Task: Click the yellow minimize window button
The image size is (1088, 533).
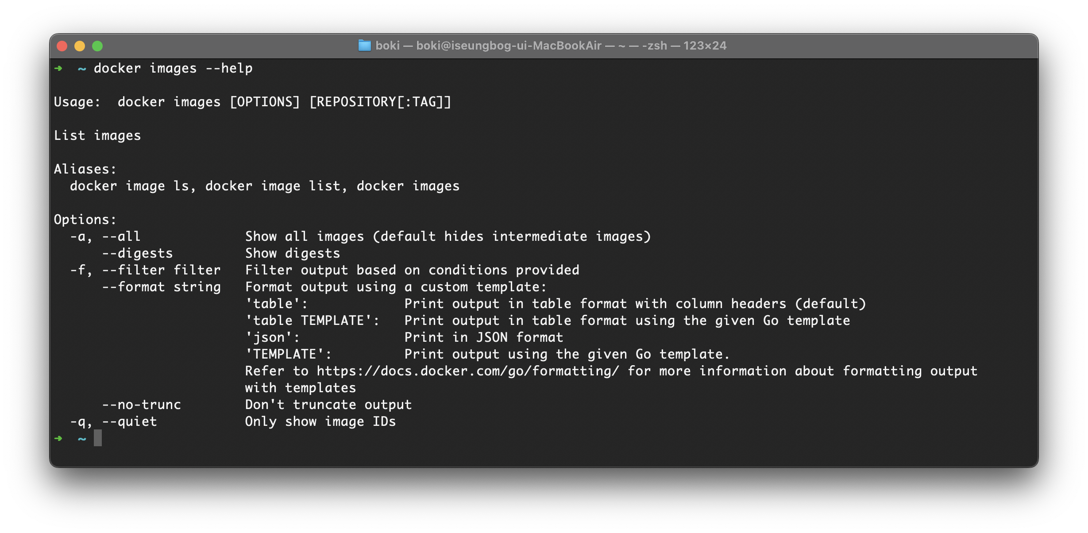Action: 80,46
